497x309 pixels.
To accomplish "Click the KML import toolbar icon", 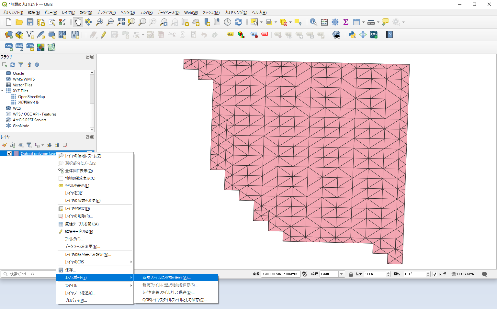I will click(x=9, y=47).
